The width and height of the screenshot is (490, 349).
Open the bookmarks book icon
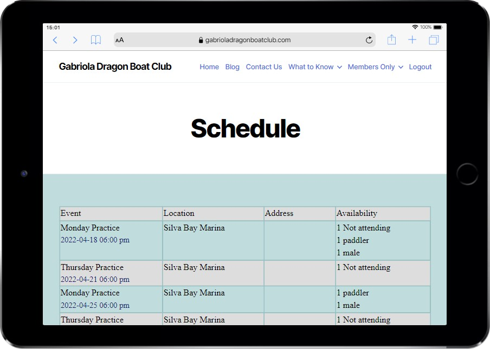(95, 40)
